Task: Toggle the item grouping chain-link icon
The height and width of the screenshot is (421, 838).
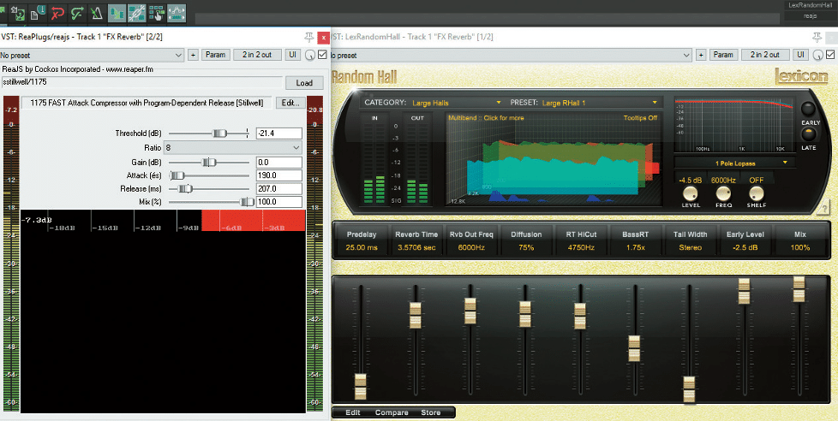Action: 137,14
